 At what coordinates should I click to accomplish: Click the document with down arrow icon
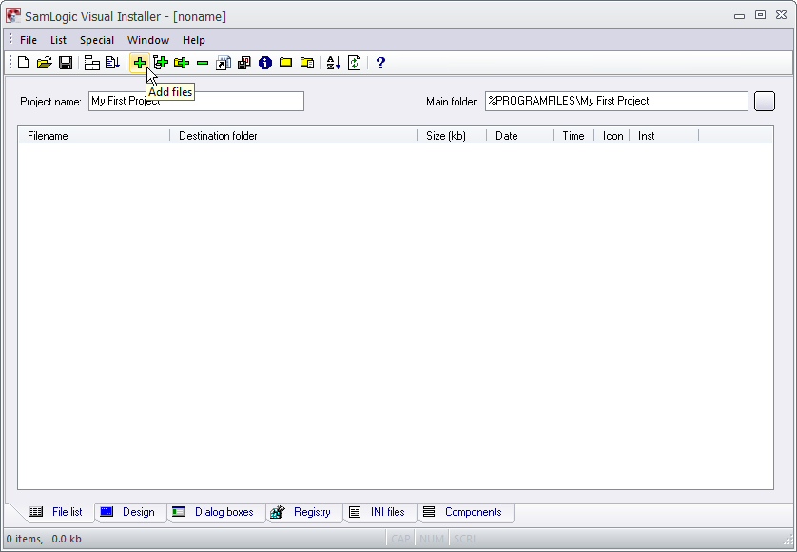pyautogui.click(x=112, y=63)
